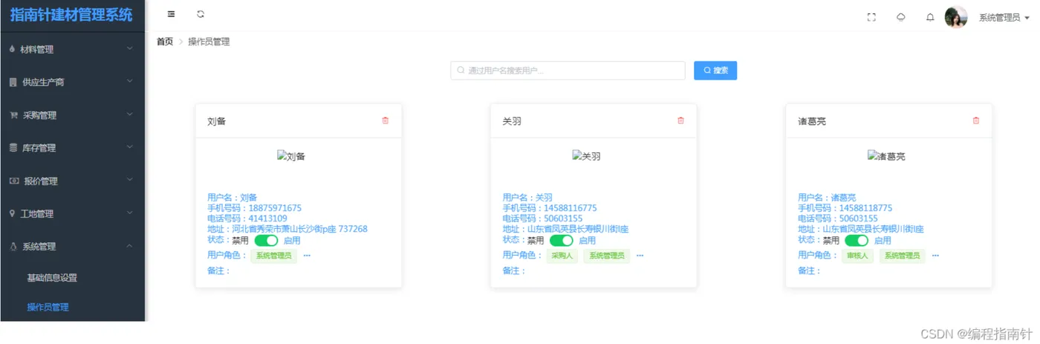Click the 供应生产商 building icon
This screenshot has width=1040, height=344.
(13, 82)
